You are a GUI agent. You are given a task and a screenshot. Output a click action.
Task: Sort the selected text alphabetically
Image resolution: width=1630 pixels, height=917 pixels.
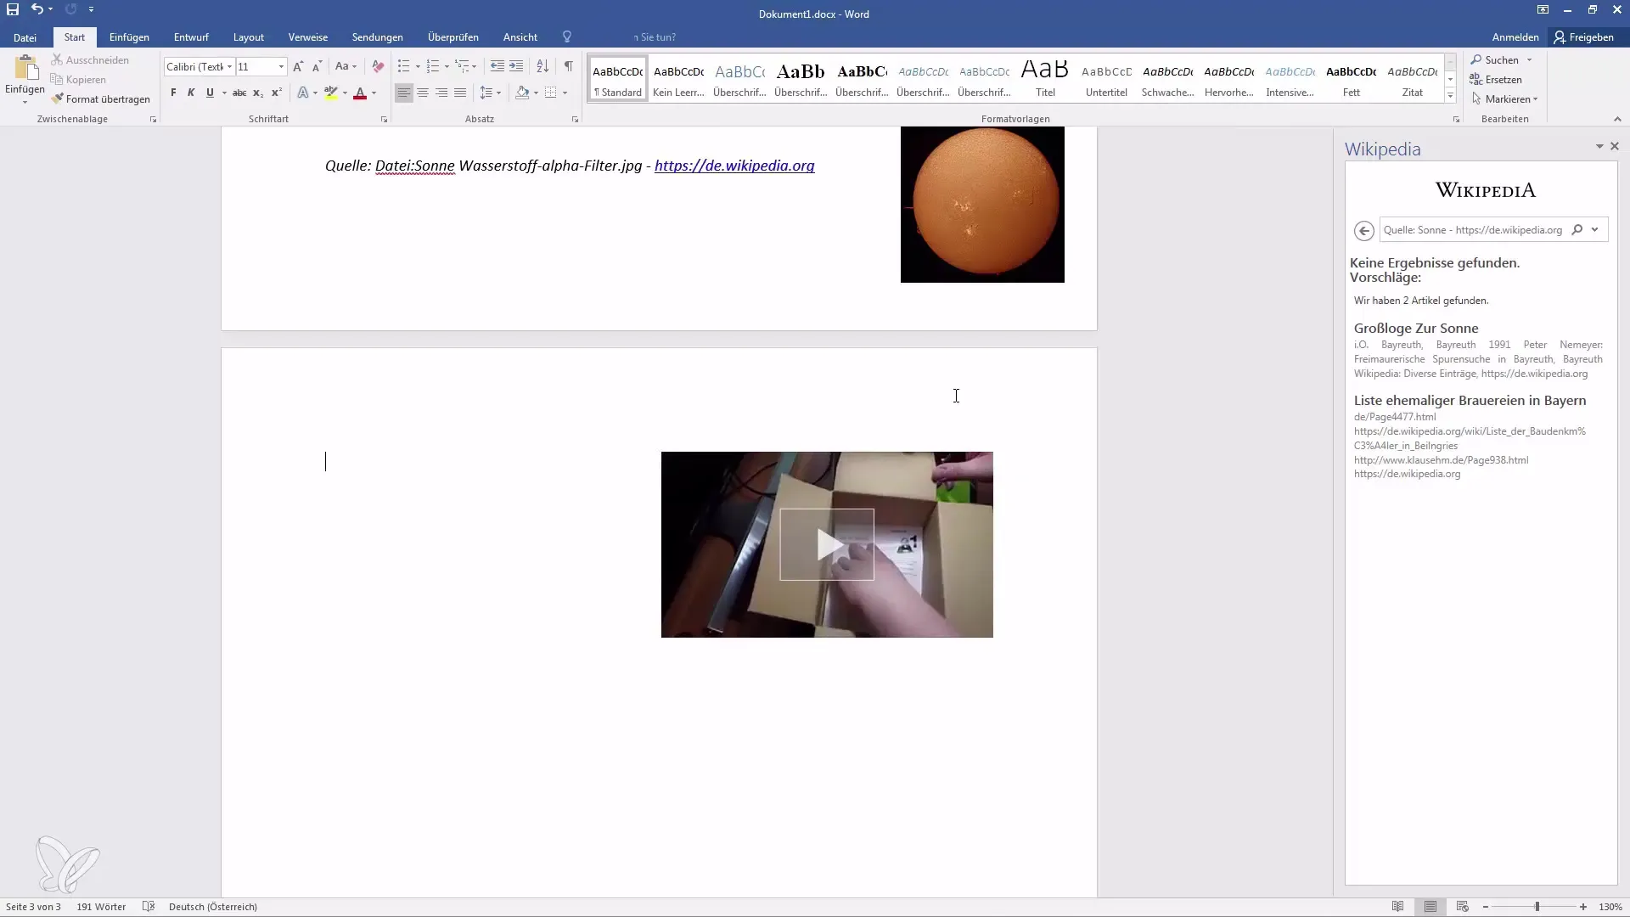[x=542, y=66]
